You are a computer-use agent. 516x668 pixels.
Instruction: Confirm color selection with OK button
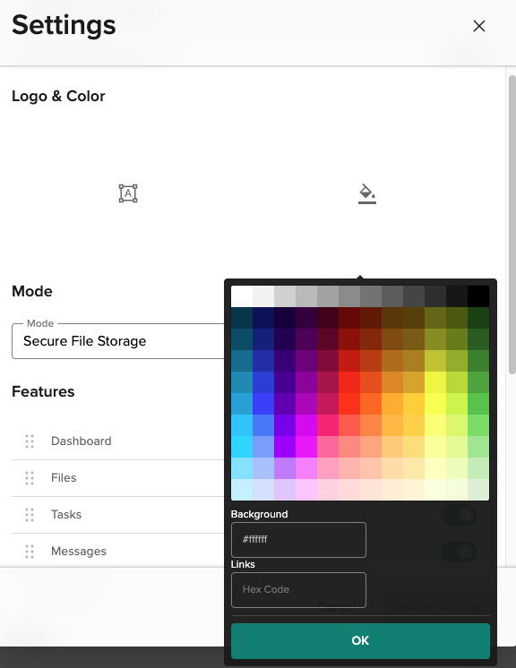[x=360, y=641]
